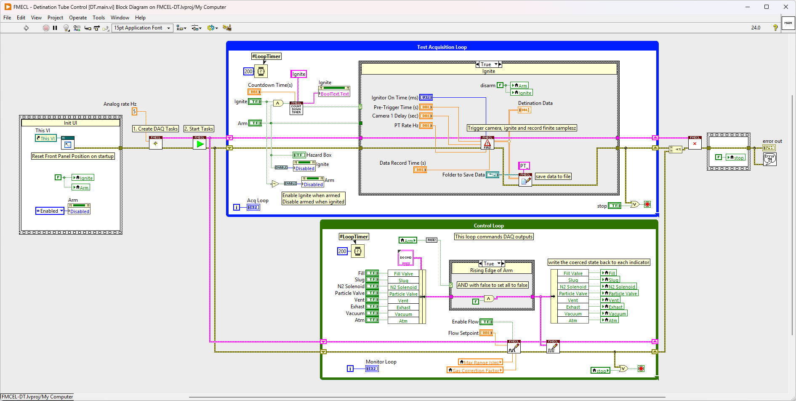Click the green Start Tasks subVI icon
This screenshot has height=401, width=796.
(x=200, y=143)
